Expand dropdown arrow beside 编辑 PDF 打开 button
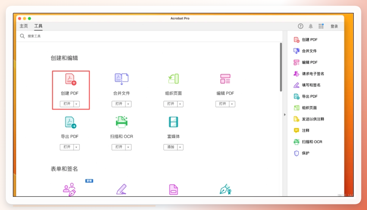 coord(232,104)
